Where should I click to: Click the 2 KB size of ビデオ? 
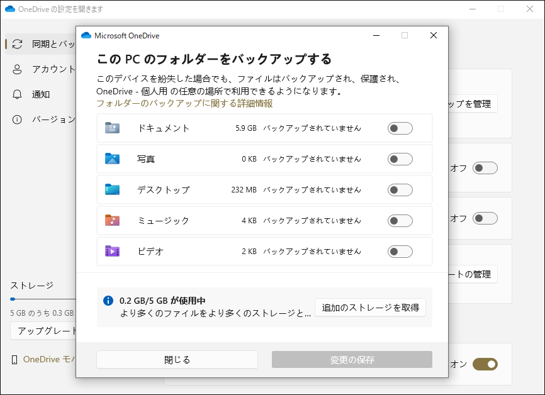(x=249, y=252)
